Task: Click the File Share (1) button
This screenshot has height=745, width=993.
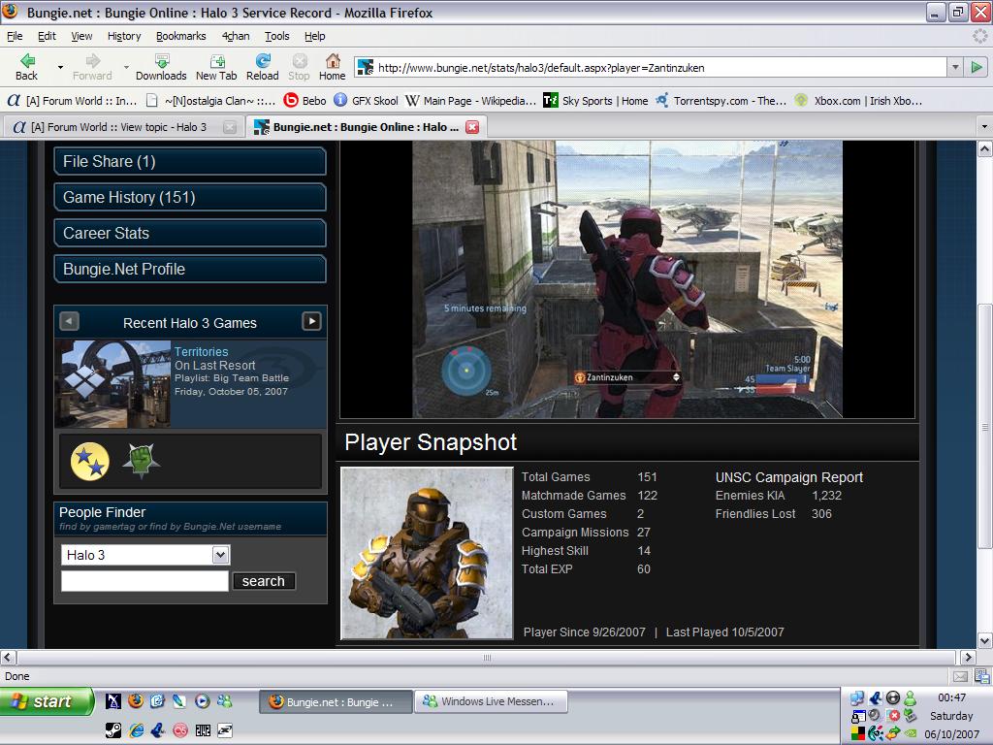Action: (x=190, y=162)
